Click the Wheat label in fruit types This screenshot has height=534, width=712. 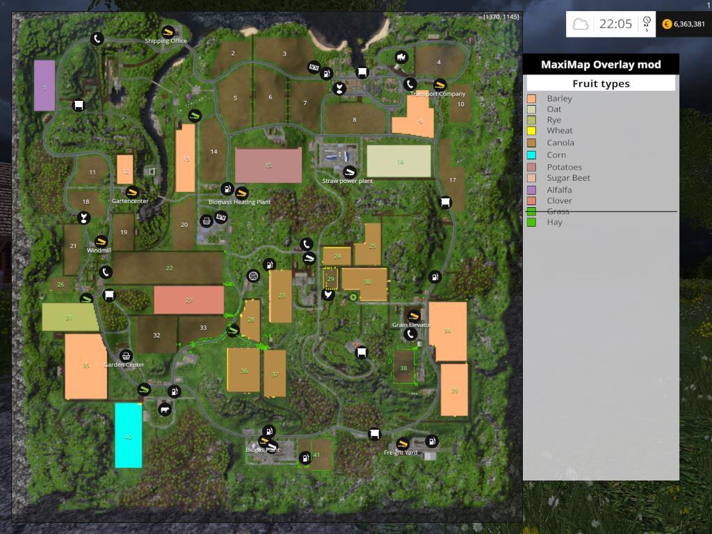pyautogui.click(x=559, y=131)
